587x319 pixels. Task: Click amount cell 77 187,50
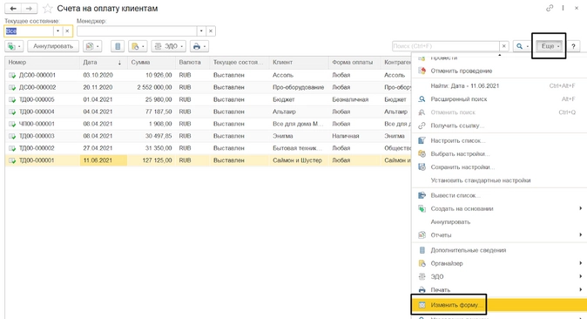click(152, 112)
